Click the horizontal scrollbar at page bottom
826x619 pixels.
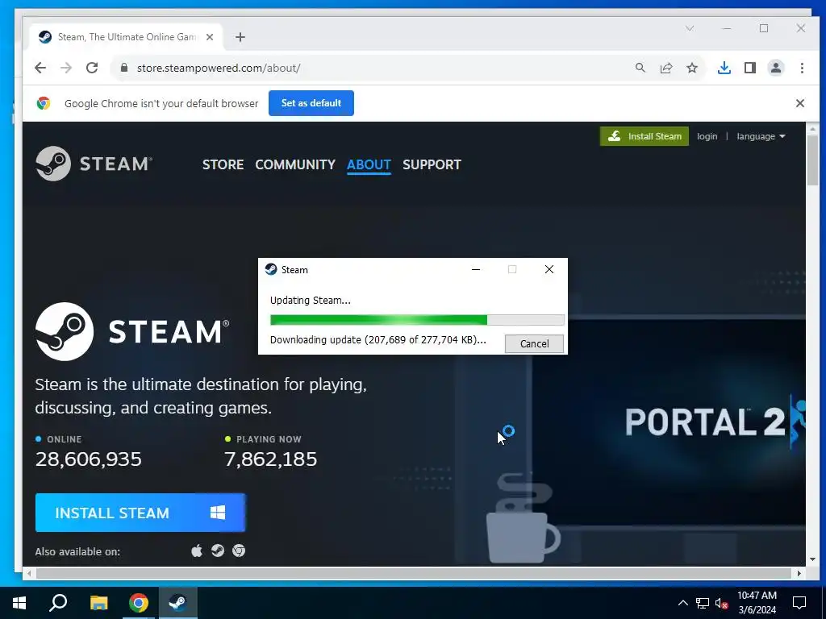[x=414, y=573]
